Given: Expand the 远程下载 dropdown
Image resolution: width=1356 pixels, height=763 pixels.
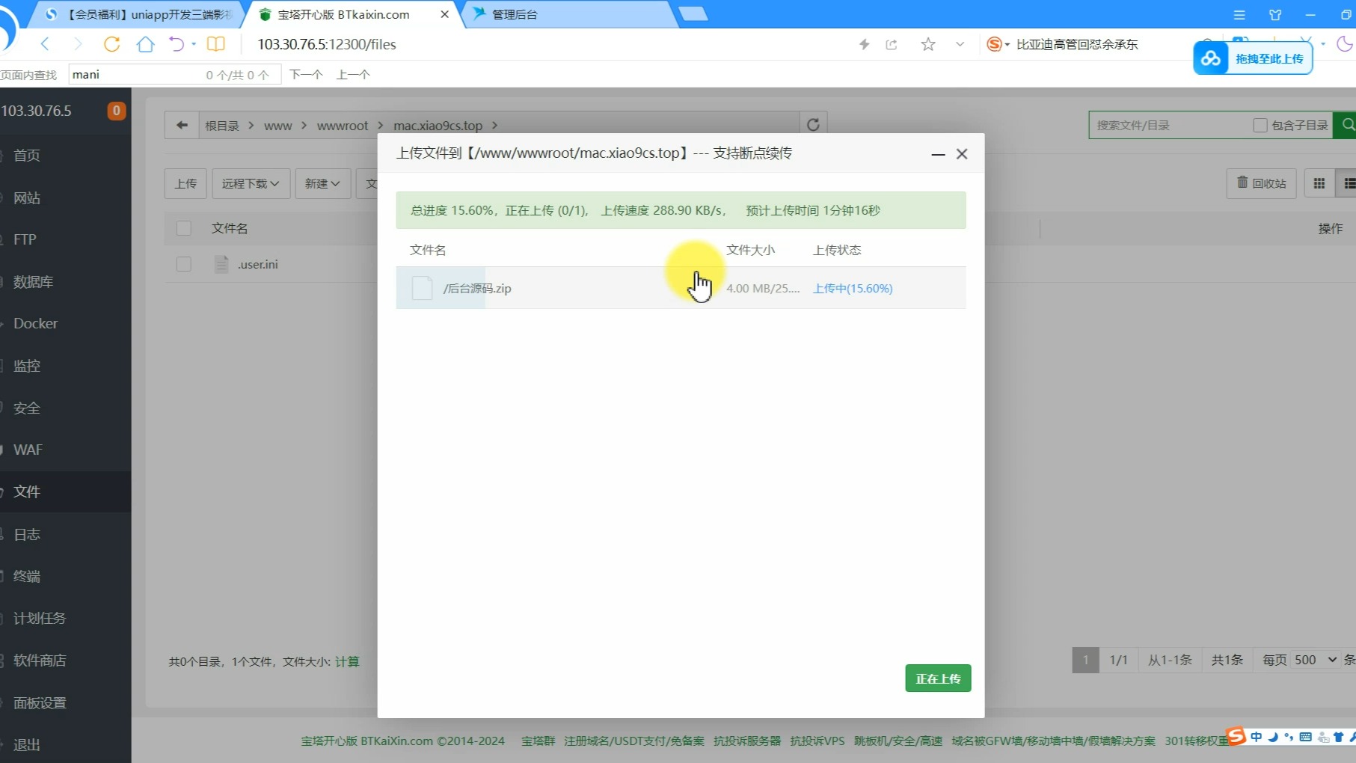Looking at the screenshot, I should tap(251, 183).
